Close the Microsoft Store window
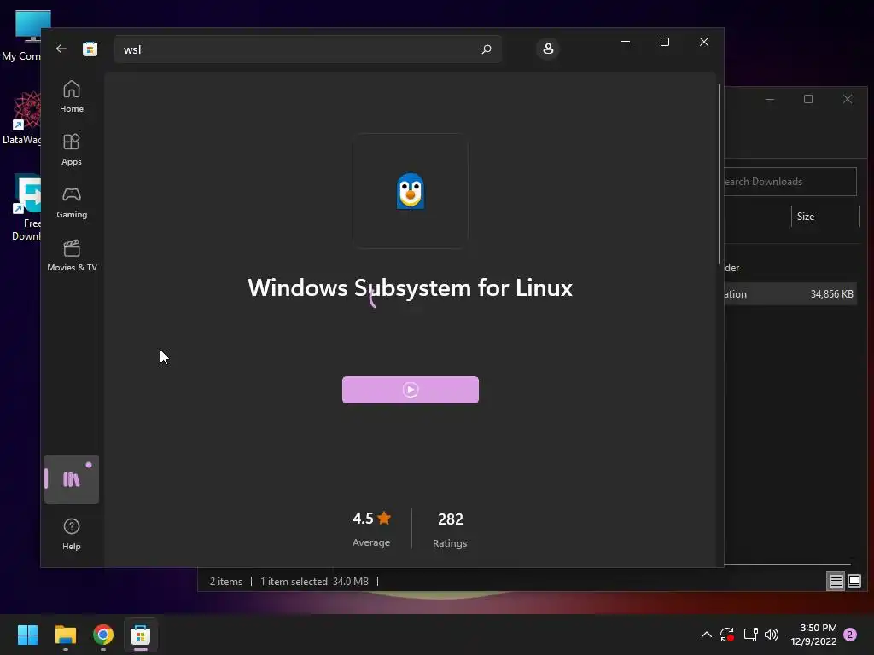874x655 pixels. tap(704, 42)
